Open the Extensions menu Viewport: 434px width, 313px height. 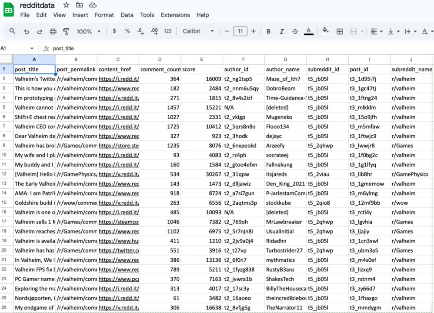175,15
